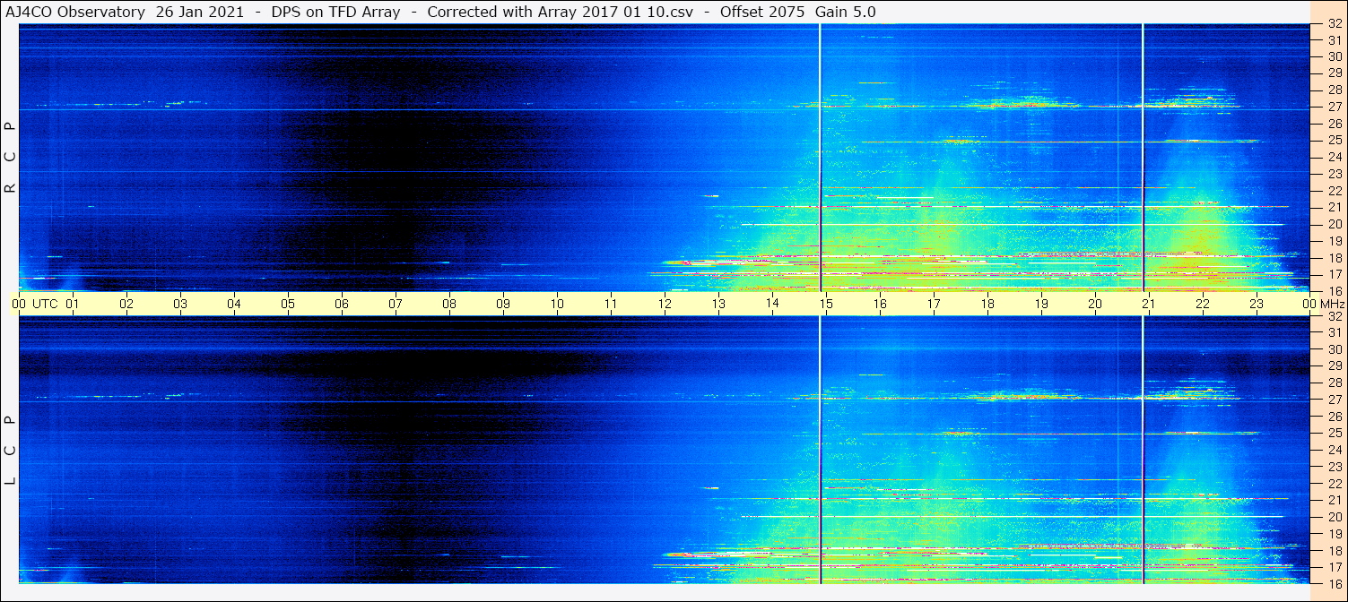Image resolution: width=1348 pixels, height=602 pixels.
Task: Click the 30 MHz label of RCP panel
Action: click(x=1334, y=56)
